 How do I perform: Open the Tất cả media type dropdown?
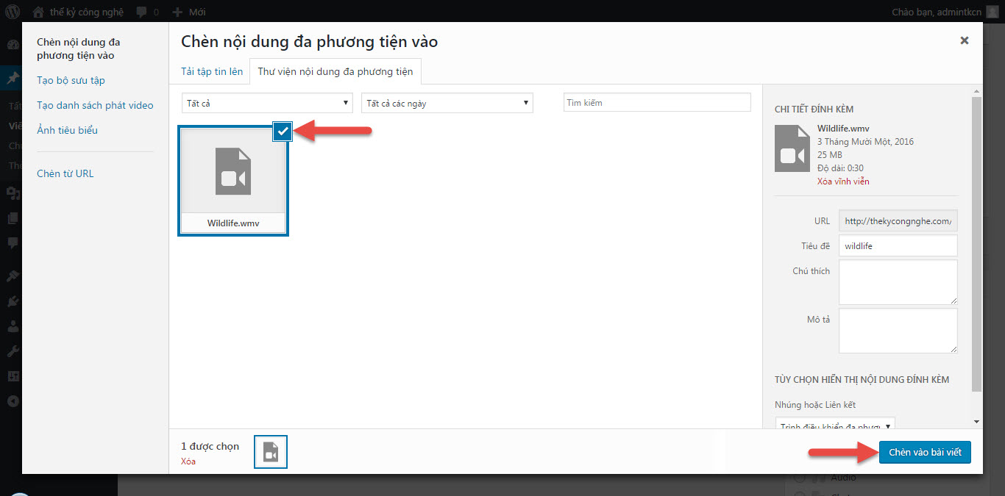[x=267, y=103]
